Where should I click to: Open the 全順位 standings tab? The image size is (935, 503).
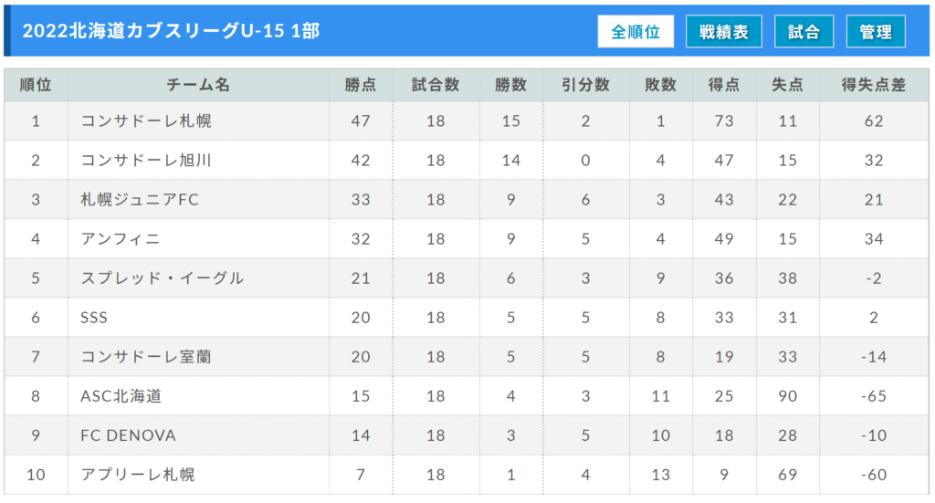[636, 32]
